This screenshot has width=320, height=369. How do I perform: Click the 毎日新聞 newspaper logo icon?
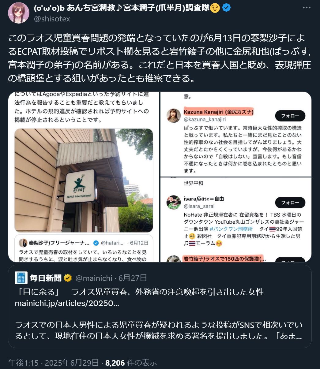[x=21, y=278]
